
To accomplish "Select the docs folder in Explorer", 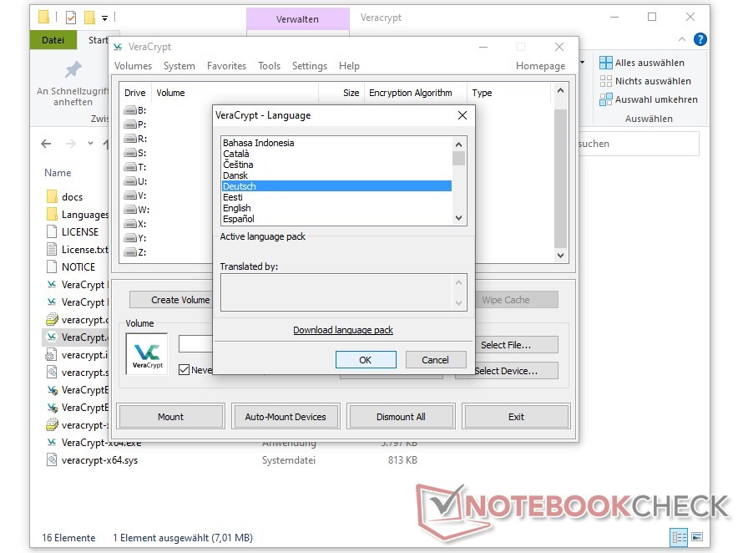I will pyautogui.click(x=65, y=197).
